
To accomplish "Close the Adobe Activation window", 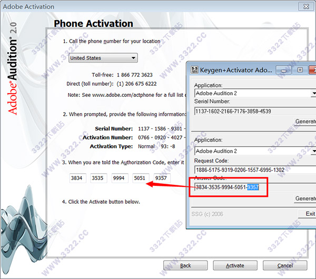I will click(306, 6).
